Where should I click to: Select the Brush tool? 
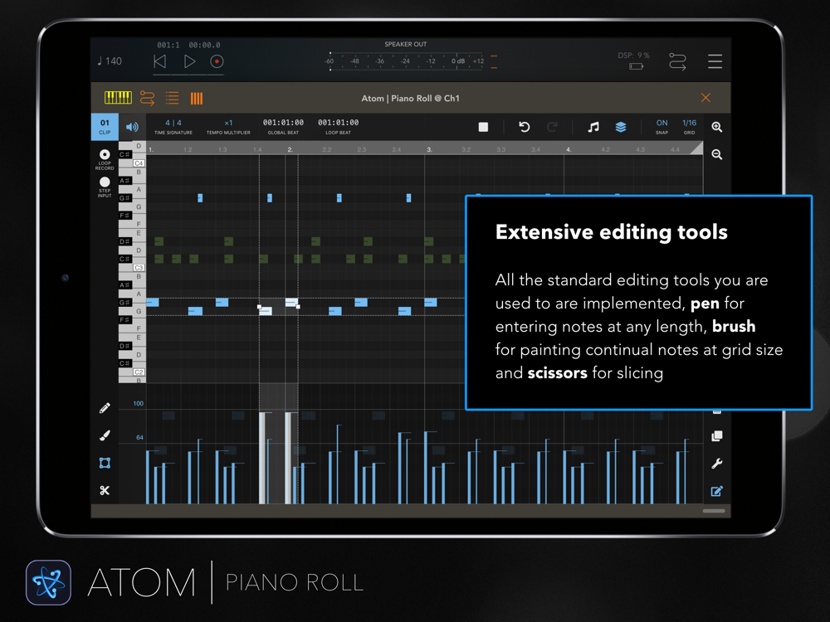105,435
